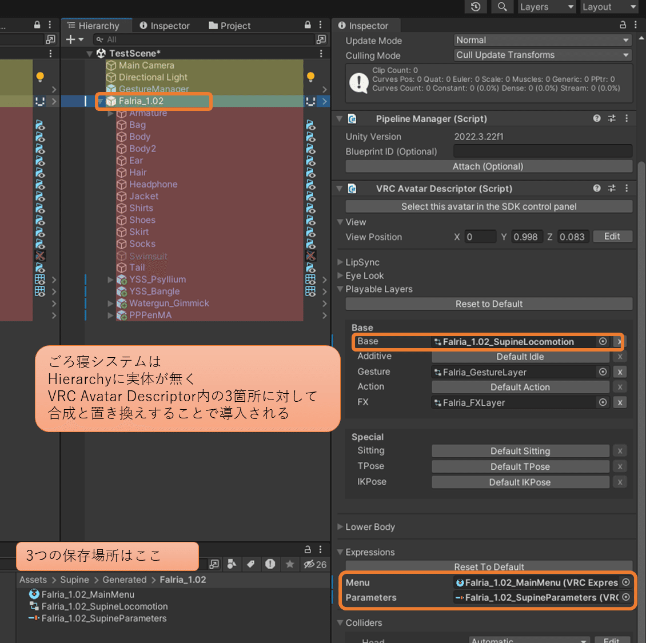Click the Default Action button
The width and height of the screenshot is (646, 643).
[520, 387]
